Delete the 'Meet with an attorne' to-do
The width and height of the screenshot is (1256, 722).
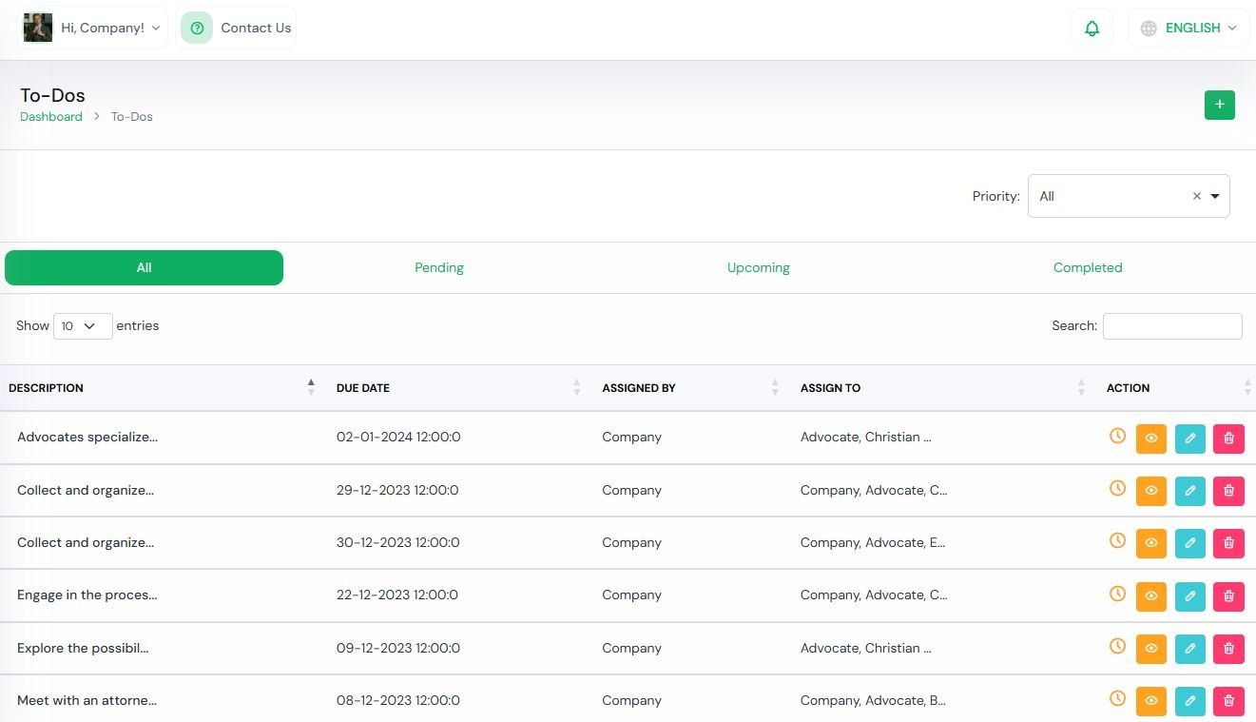tap(1228, 701)
